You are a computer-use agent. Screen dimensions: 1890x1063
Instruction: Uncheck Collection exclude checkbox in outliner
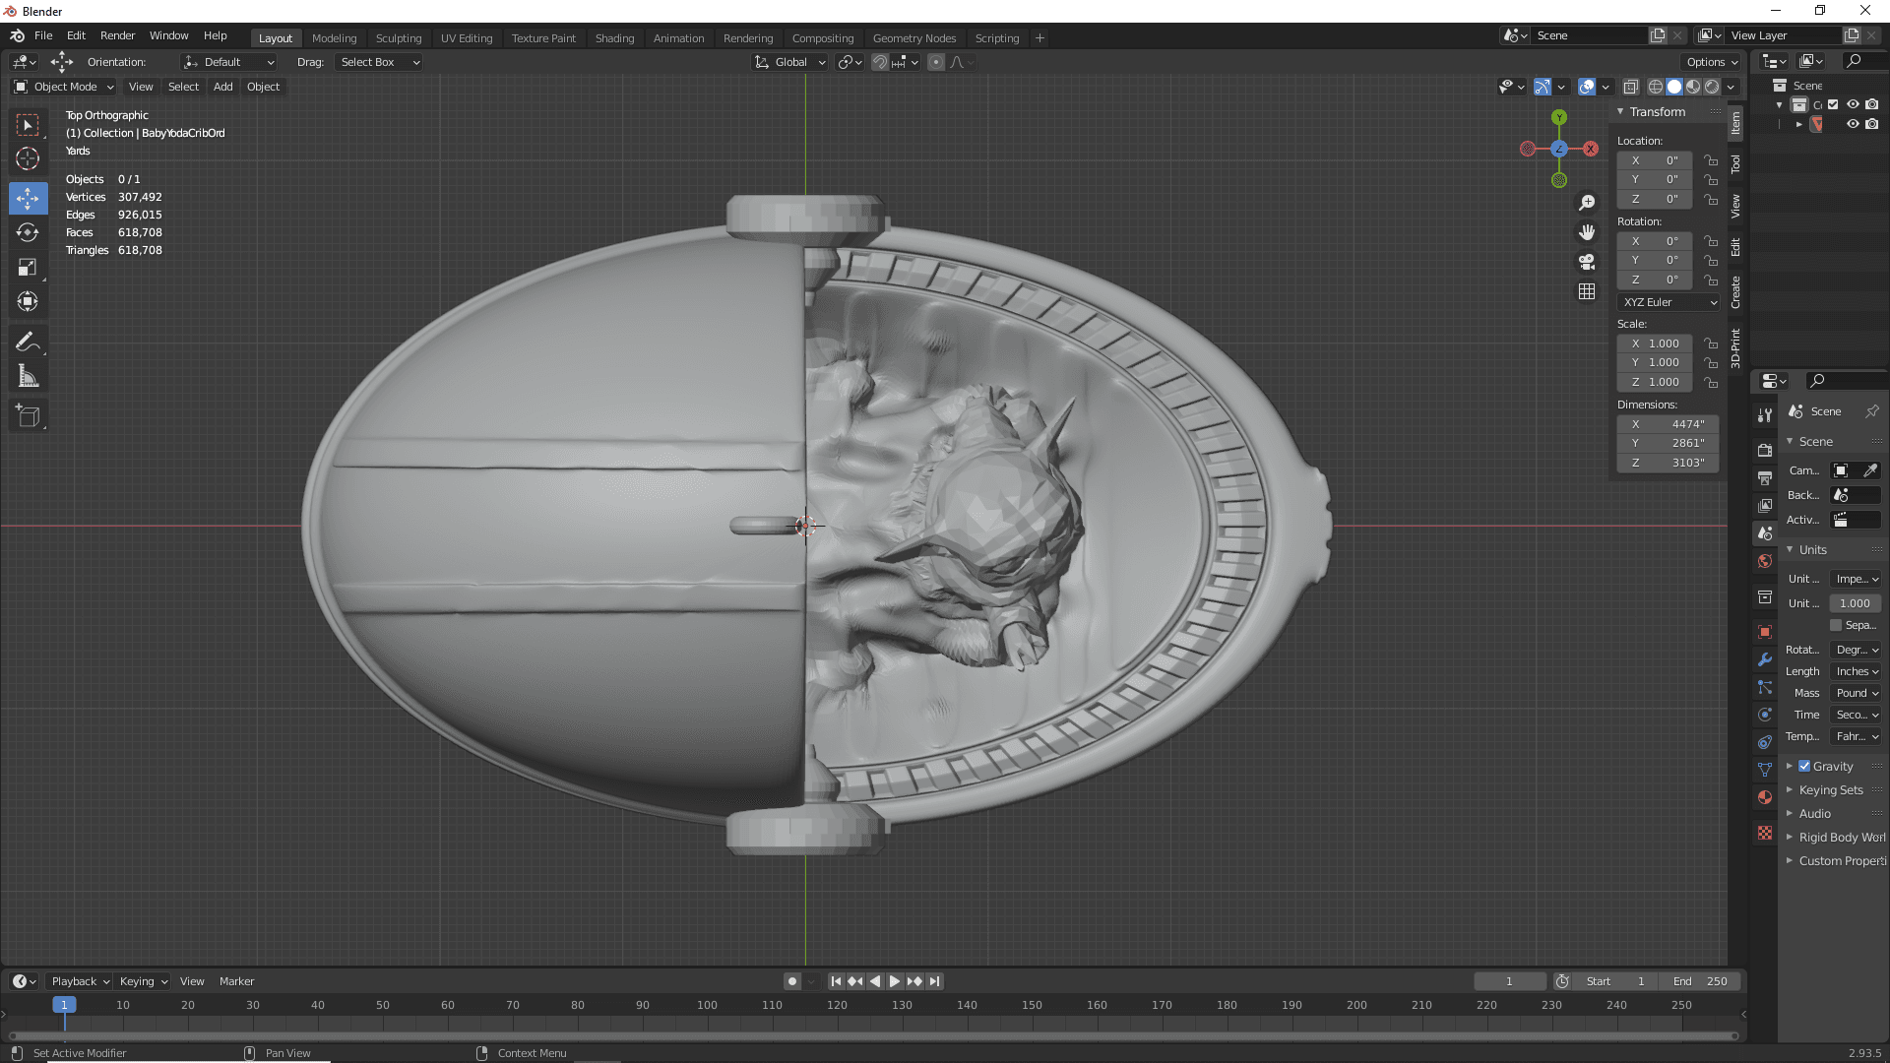(x=1833, y=104)
